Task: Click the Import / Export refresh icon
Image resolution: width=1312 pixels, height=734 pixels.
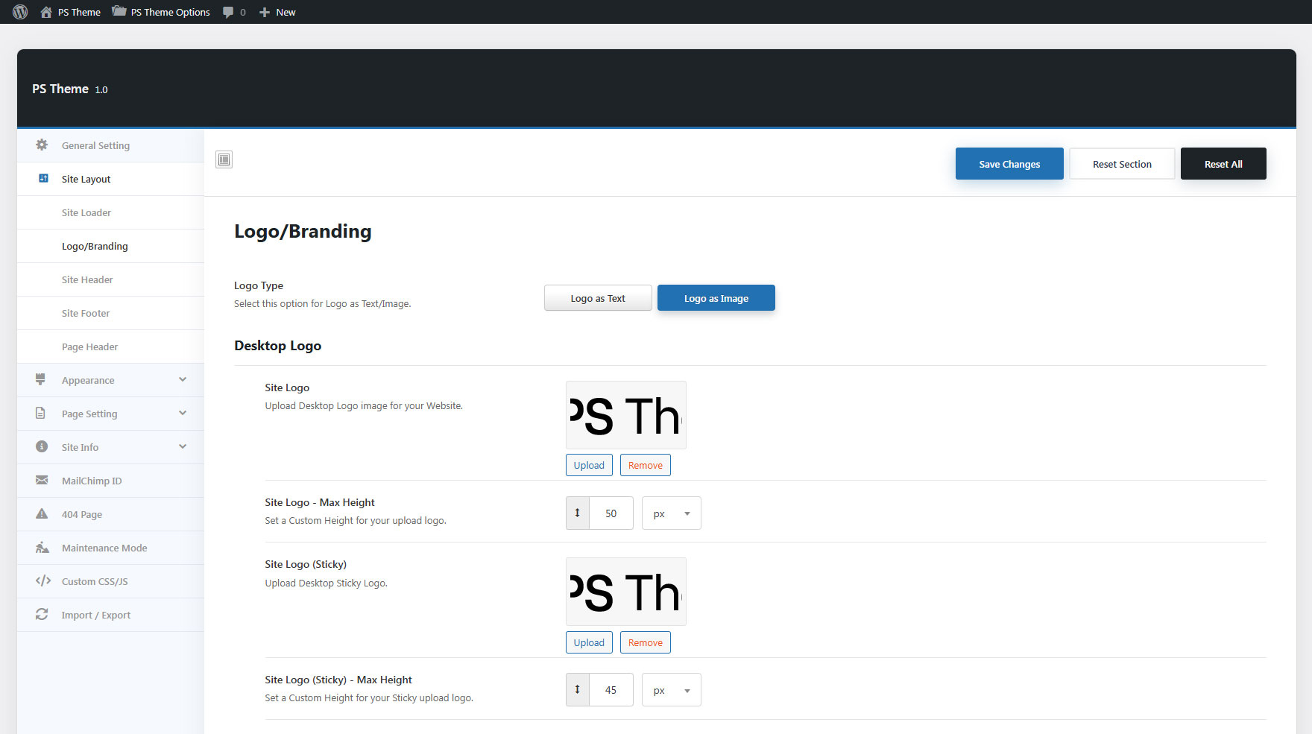Action: pos(42,615)
